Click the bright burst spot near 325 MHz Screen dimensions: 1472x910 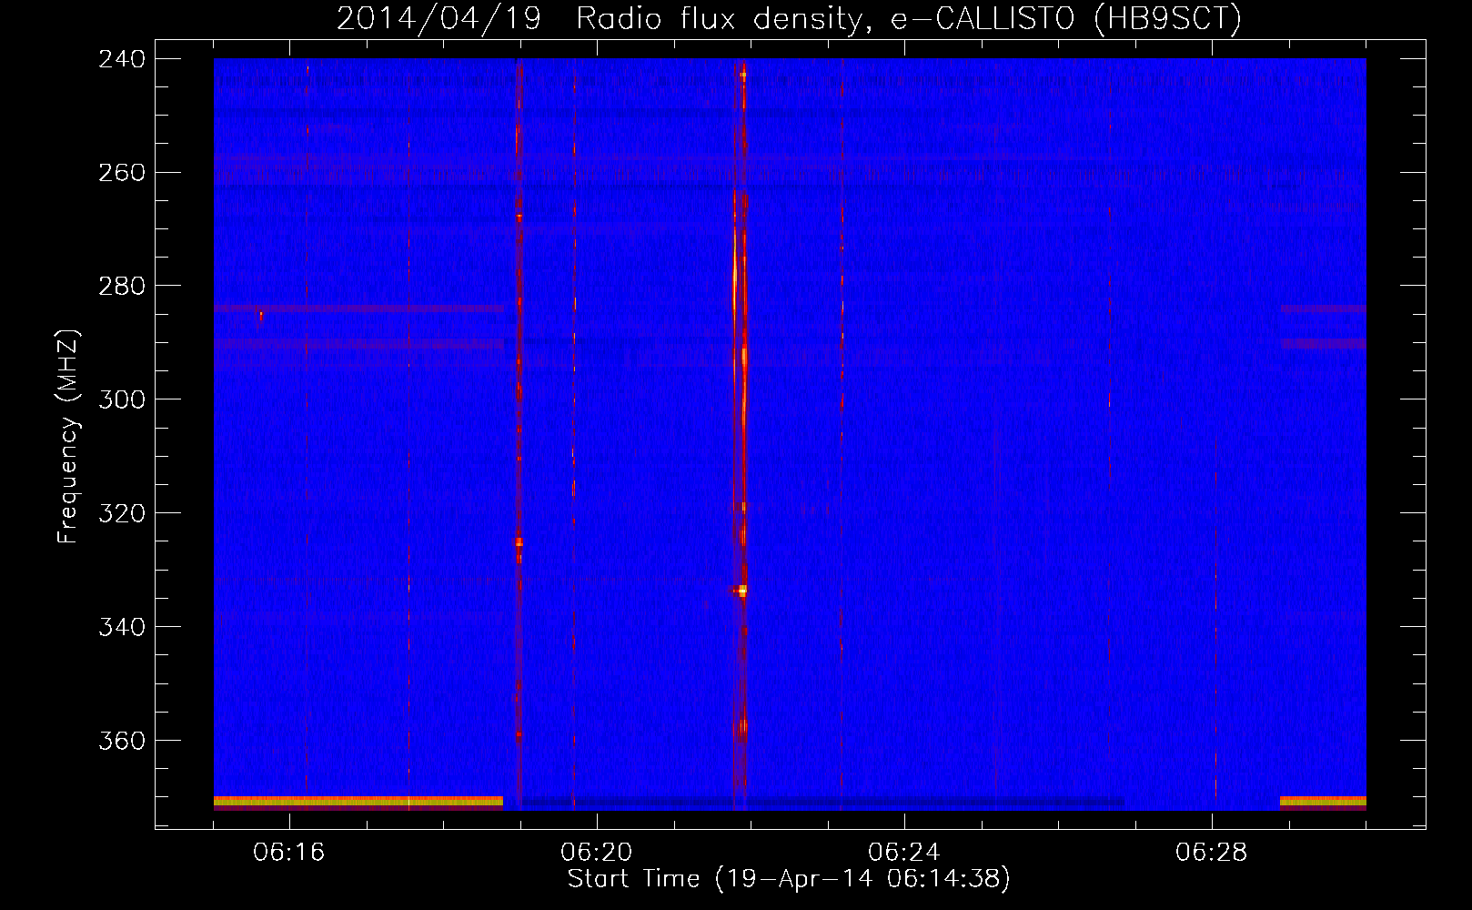click(x=519, y=542)
